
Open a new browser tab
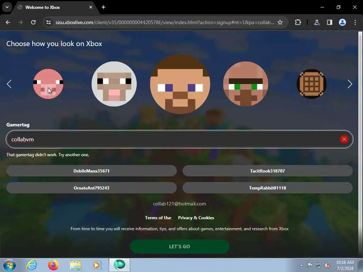(104, 7)
